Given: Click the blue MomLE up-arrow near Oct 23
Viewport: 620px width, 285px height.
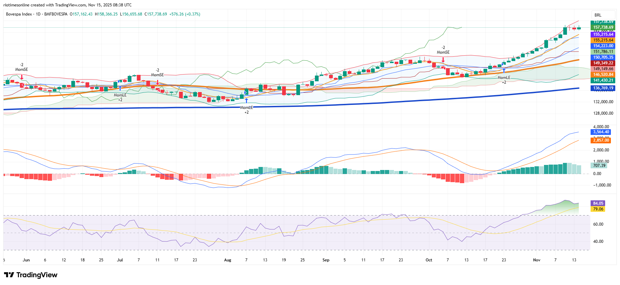Looking at the screenshot, I should [504, 70].
